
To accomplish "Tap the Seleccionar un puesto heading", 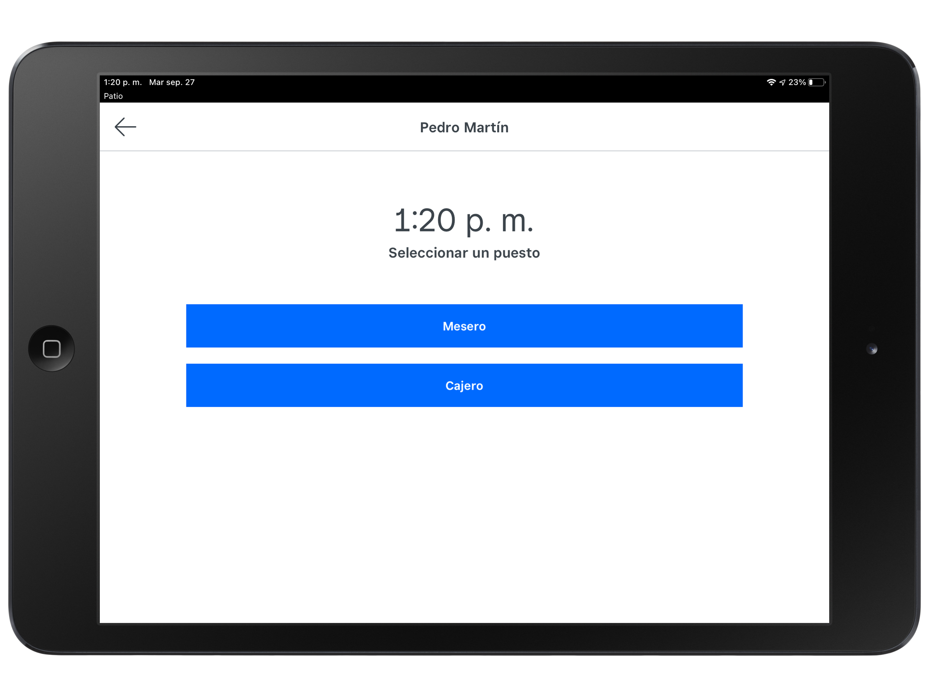I will click(x=464, y=253).
